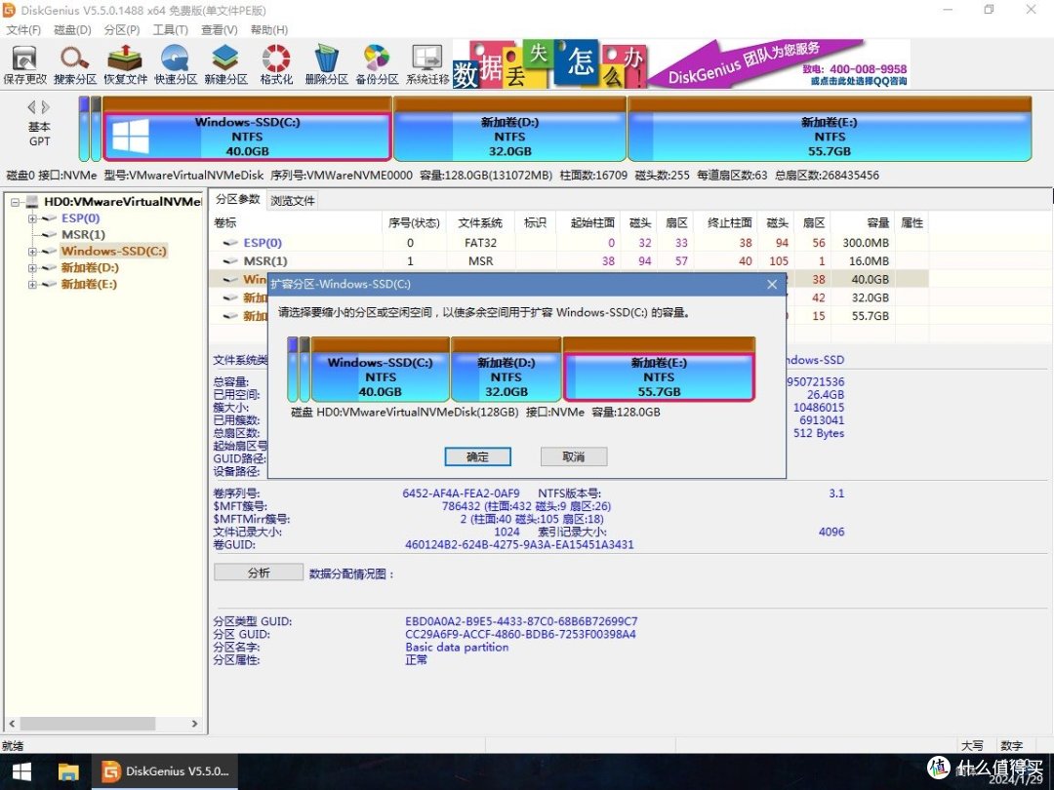The width and height of the screenshot is (1054, 790).
Task: Open the DiskGenius advertisement banner
Action: coord(681,63)
